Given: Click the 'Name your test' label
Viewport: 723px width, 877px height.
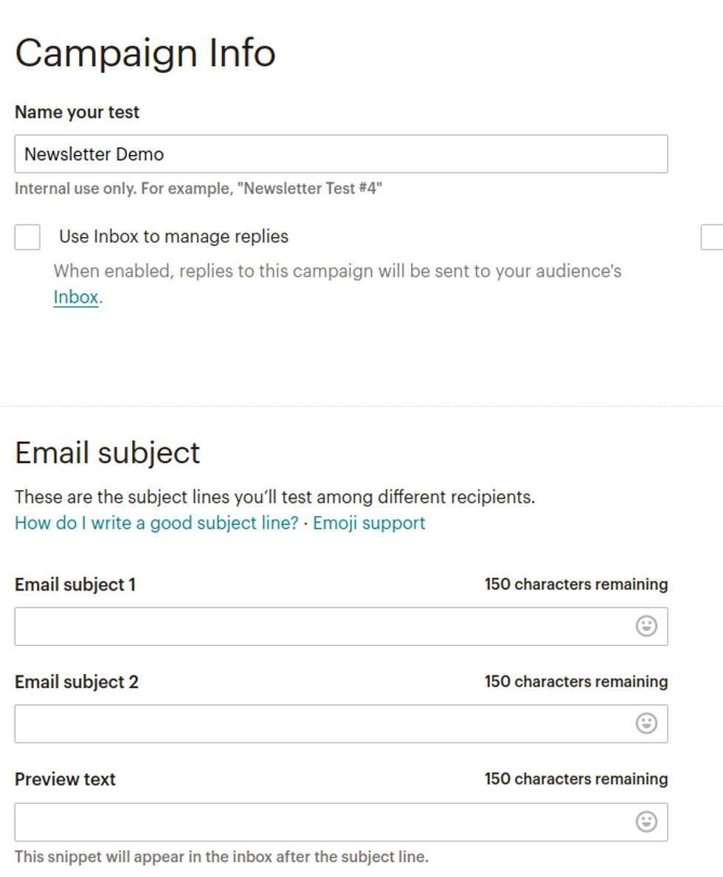Looking at the screenshot, I should pos(77,112).
